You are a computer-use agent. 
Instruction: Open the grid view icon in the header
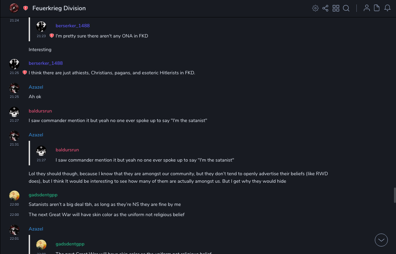tap(336, 8)
